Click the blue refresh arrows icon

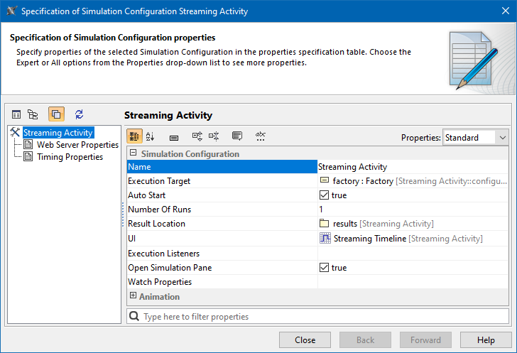[79, 114]
